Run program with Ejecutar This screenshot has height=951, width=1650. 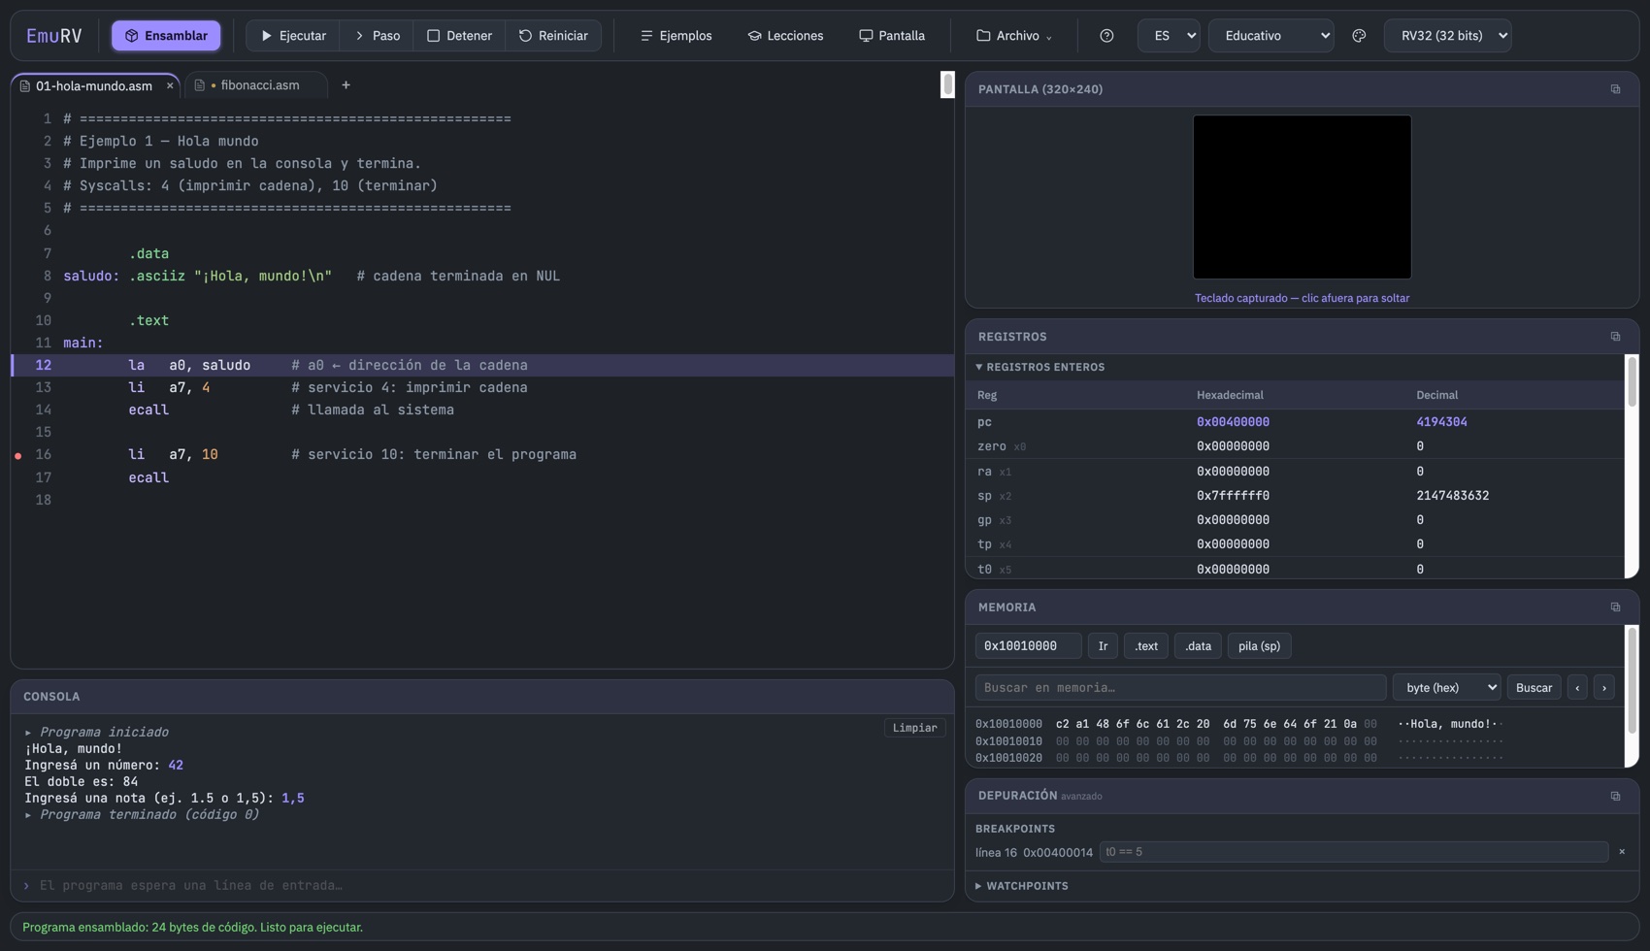pyautogui.click(x=293, y=36)
